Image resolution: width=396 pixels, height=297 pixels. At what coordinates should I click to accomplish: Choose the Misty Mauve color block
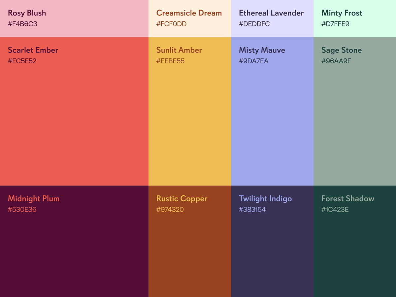272,111
